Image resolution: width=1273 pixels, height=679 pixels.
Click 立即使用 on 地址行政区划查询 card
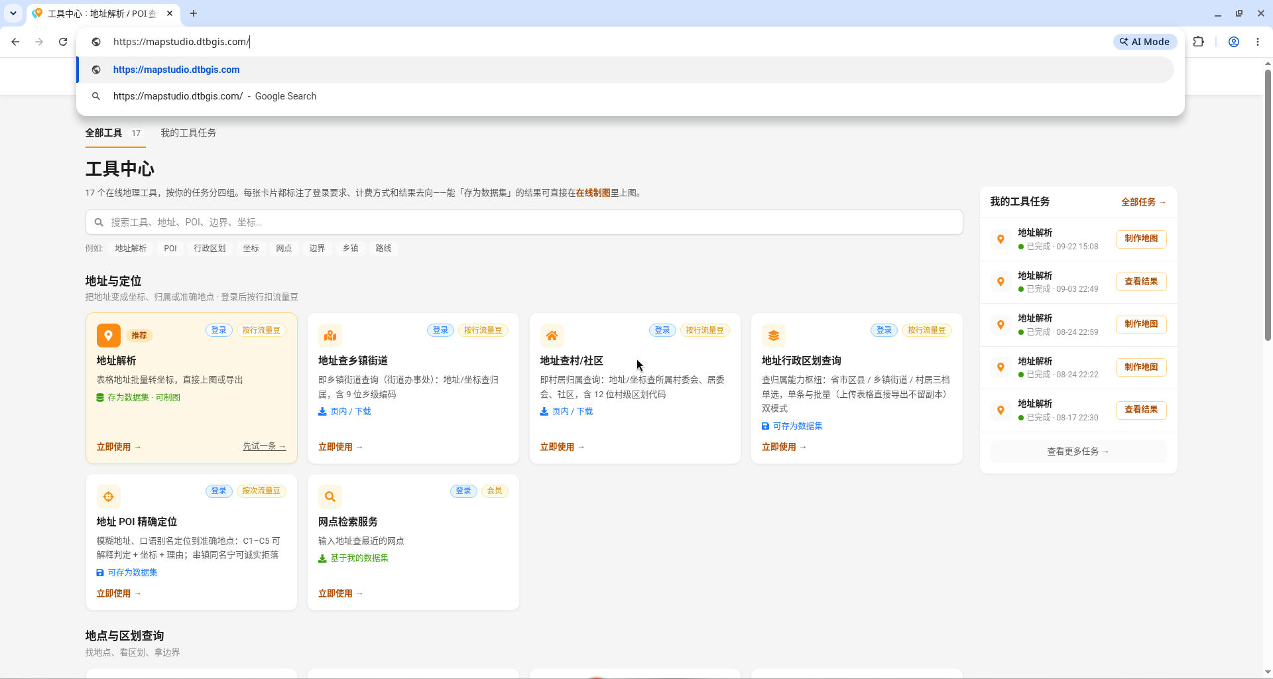(784, 447)
